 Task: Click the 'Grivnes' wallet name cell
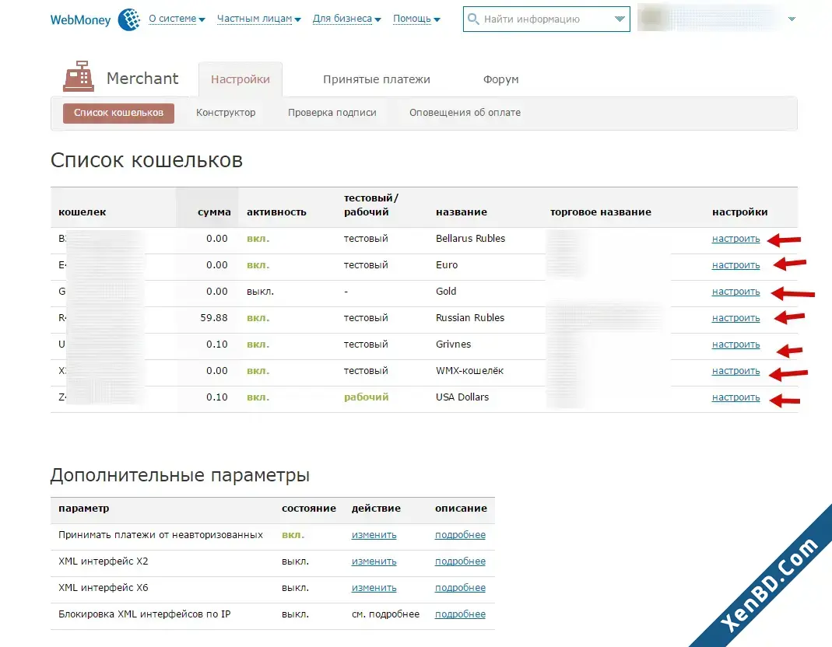click(x=453, y=344)
